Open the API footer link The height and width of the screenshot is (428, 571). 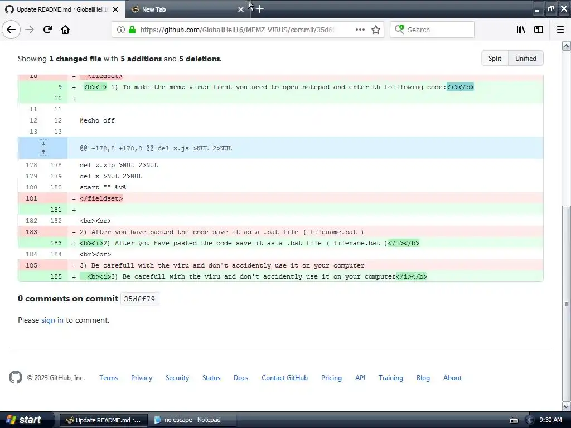coord(360,378)
